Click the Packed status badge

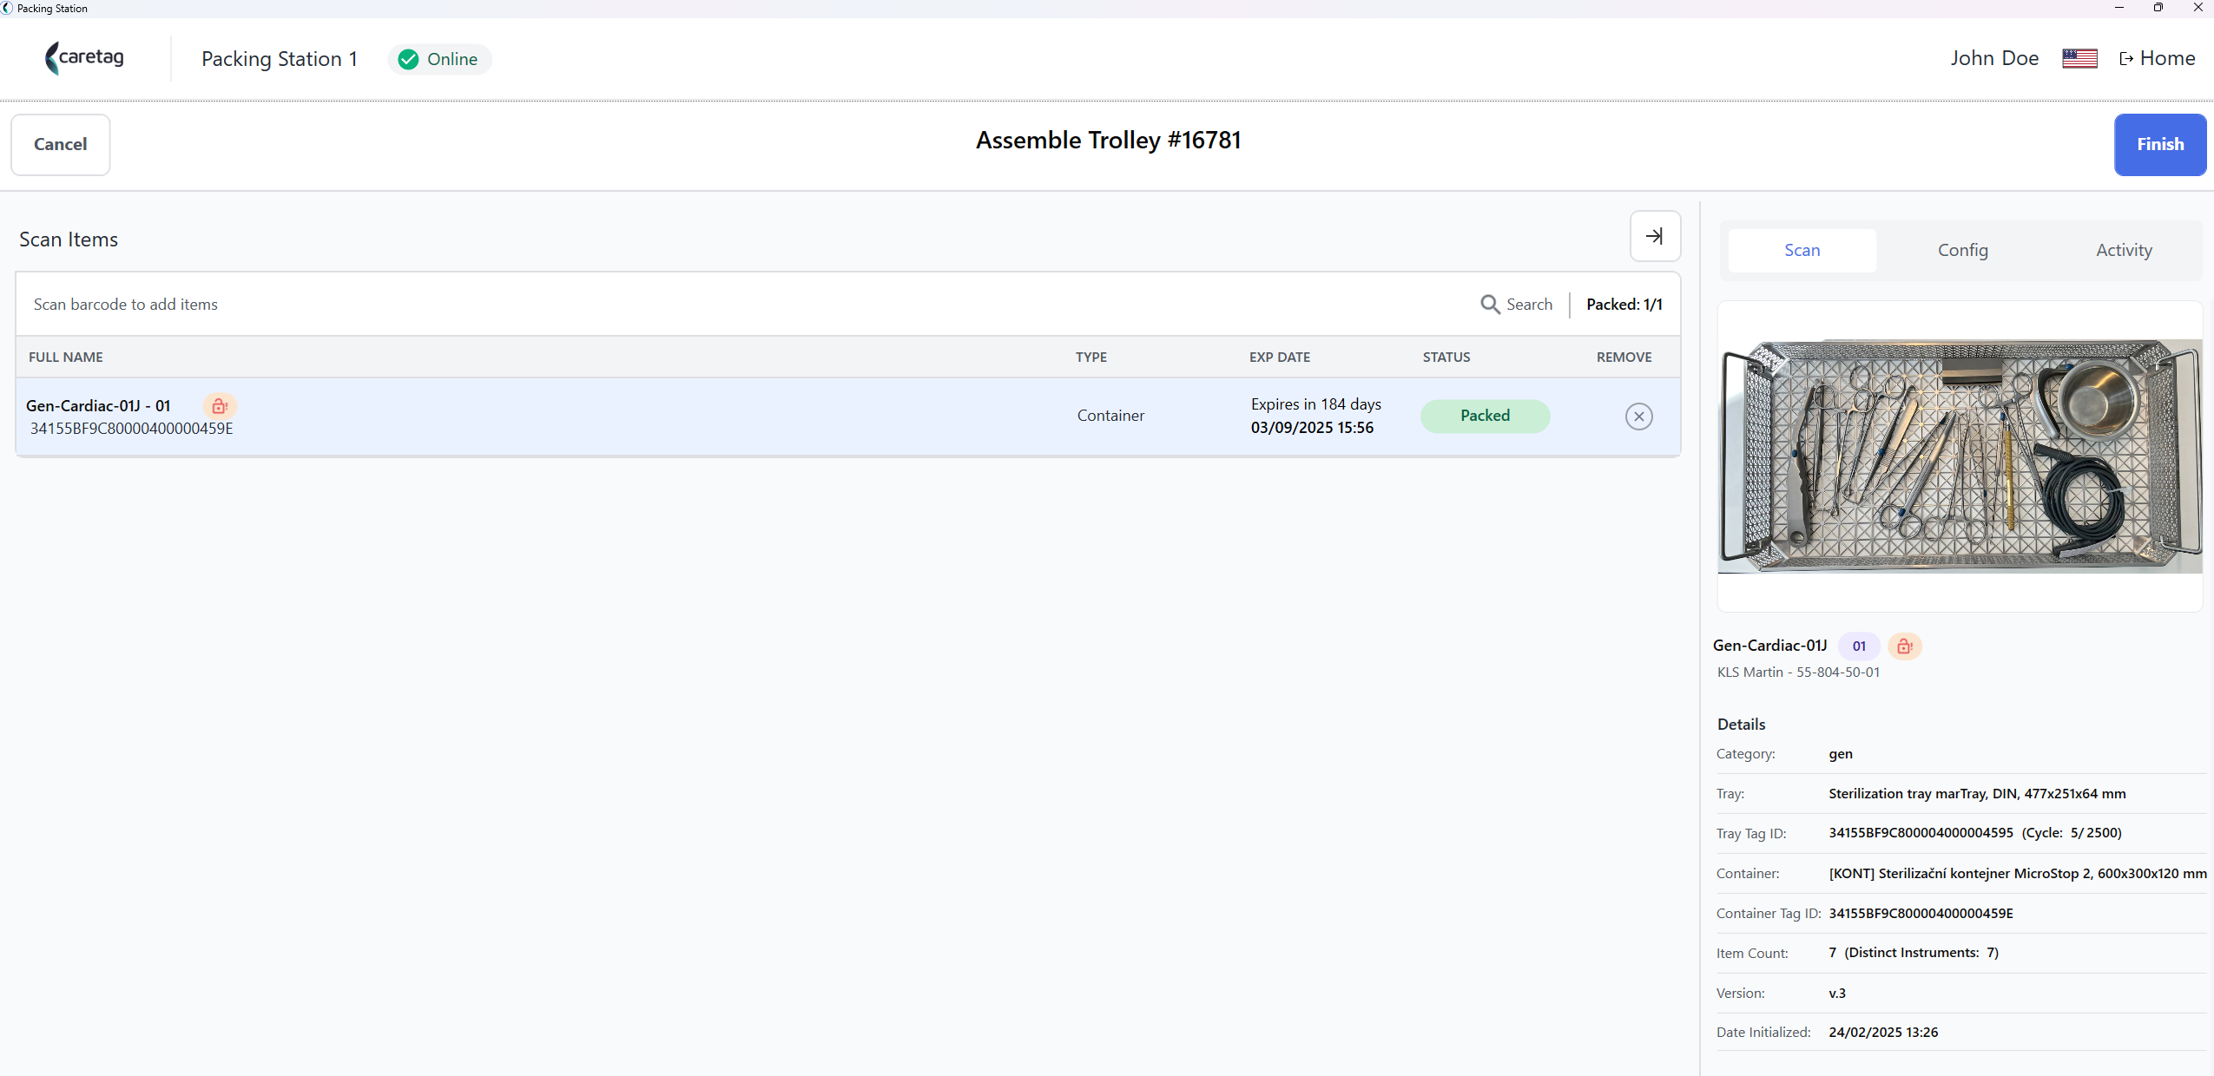1485,417
